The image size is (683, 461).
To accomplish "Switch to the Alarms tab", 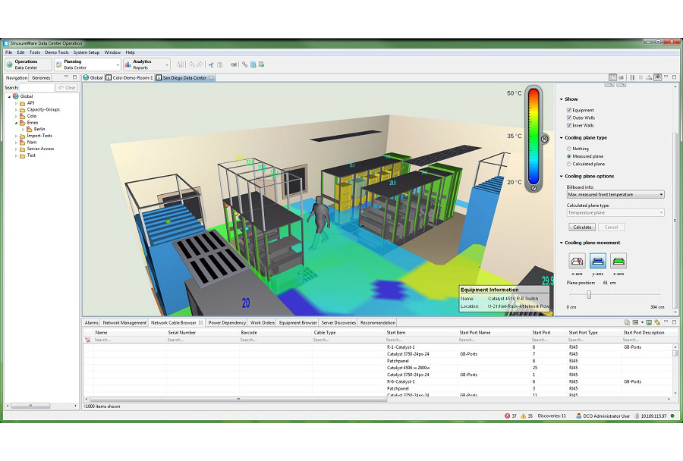I will [x=92, y=322].
